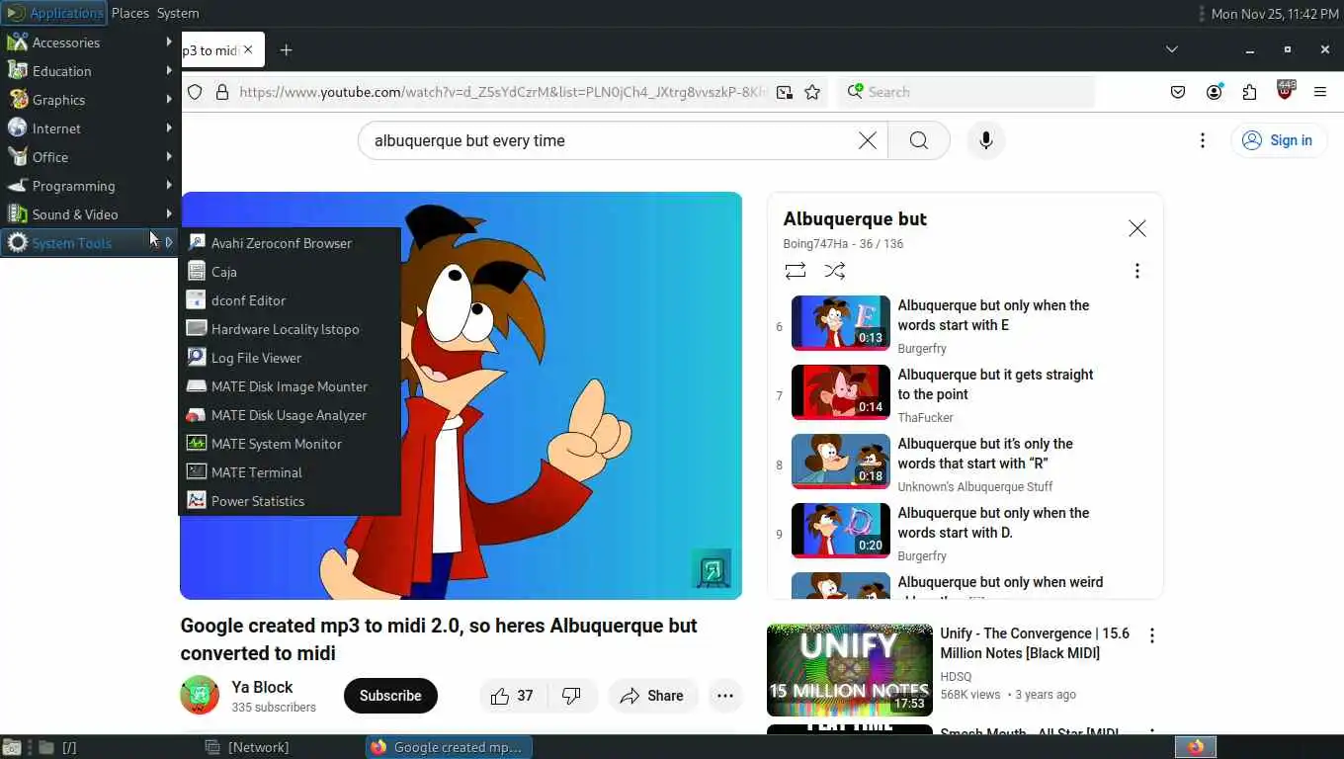The image size is (1344, 759).
Task: Clear the YouTube search field
Action: 867,140
